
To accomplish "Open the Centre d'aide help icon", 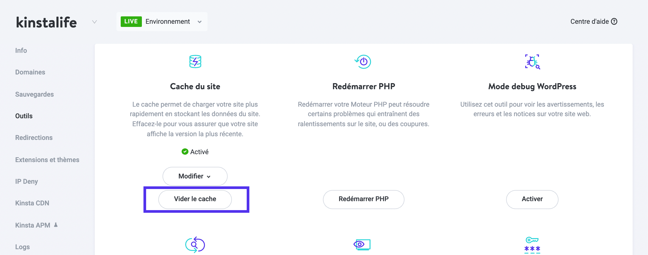I will pos(615,21).
